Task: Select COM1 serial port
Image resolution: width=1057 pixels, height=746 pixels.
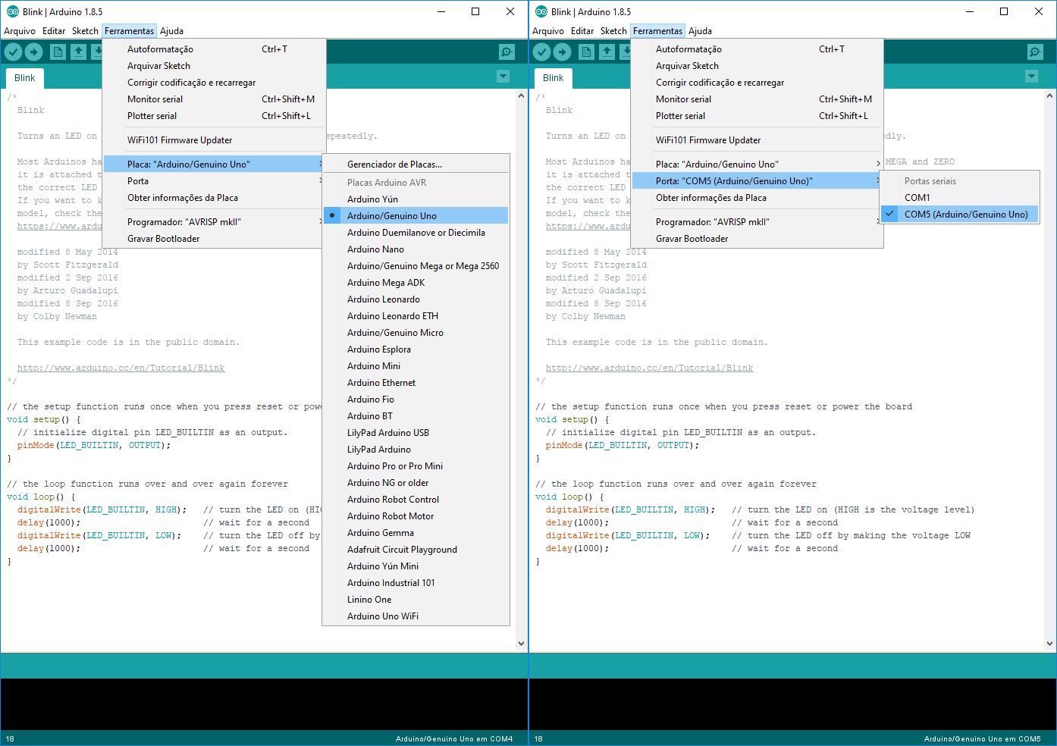Action: pyautogui.click(x=959, y=198)
